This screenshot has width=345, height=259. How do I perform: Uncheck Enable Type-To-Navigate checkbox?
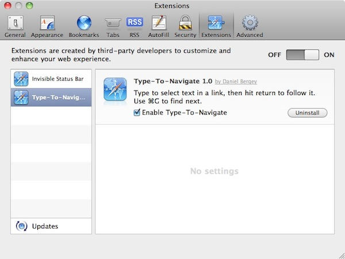[137, 113]
